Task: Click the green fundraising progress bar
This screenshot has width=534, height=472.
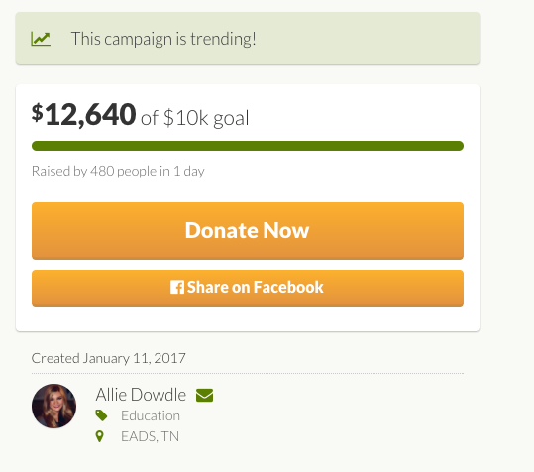Action: pos(248,146)
